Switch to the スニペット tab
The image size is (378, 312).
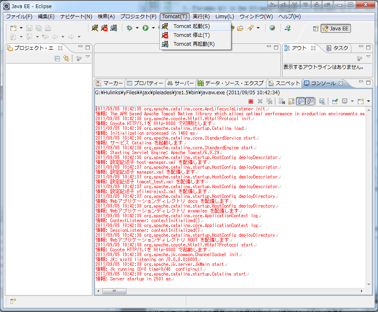(285, 83)
